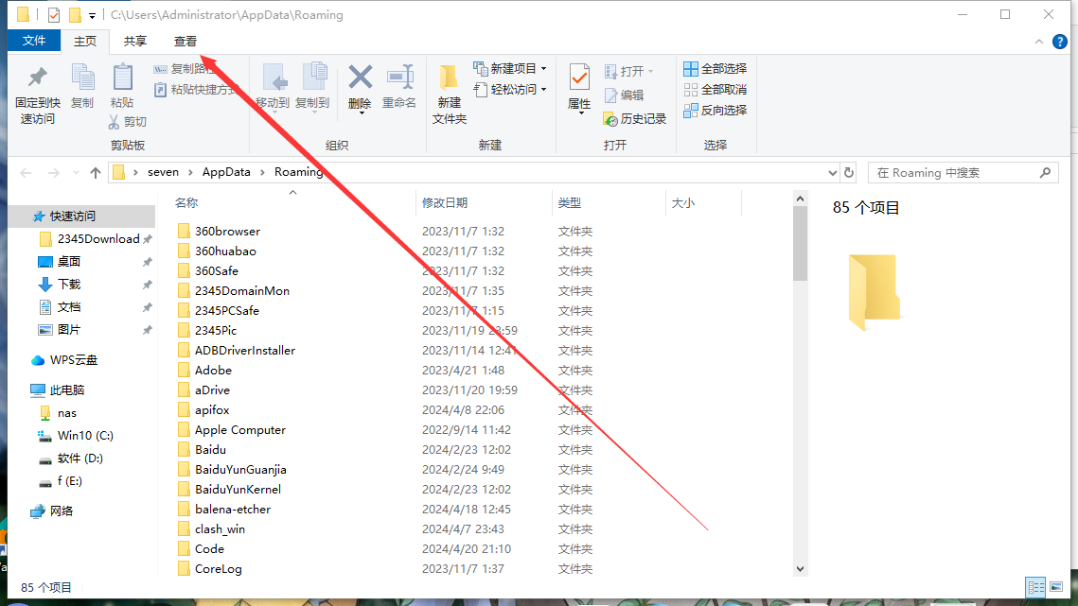Screen dimensions: 1078x606
Task: Expand breadcrumb chevron after AppData
Action: click(x=262, y=172)
